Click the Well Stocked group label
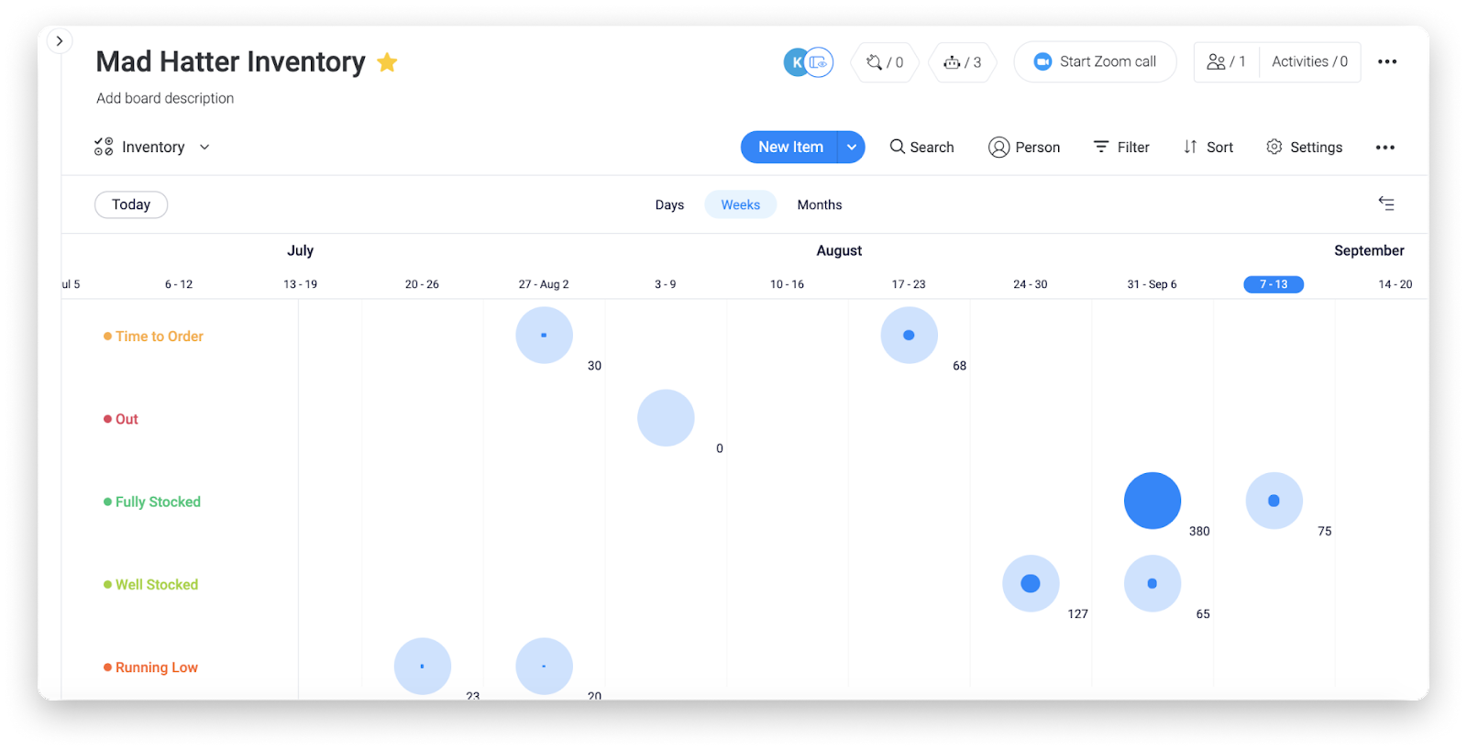Image resolution: width=1467 pixels, height=750 pixels. pyautogui.click(x=157, y=584)
